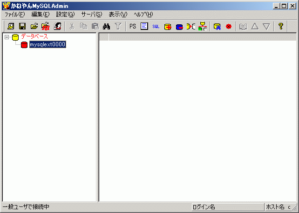Click the open folder icon
Screen dimensions: 299x213
pos(34,26)
